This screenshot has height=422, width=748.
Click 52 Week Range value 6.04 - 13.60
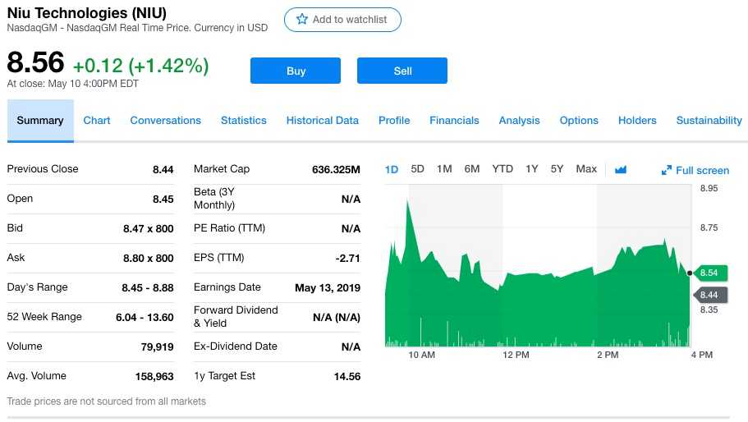(145, 318)
